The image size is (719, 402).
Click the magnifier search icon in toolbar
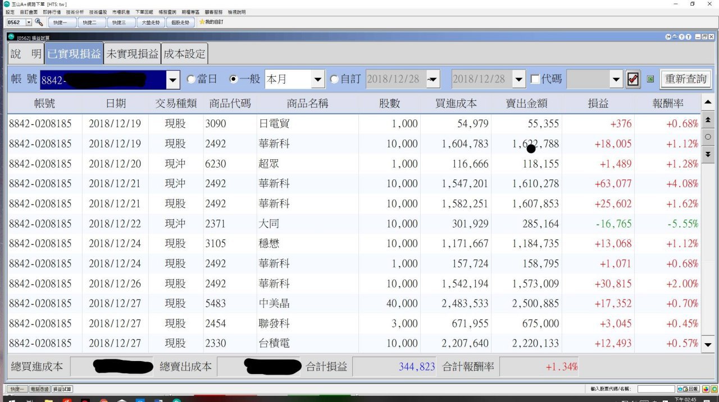point(39,22)
